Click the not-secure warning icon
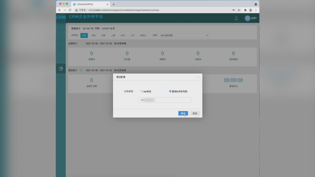The width and height of the screenshot is (315, 177). (76, 10)
